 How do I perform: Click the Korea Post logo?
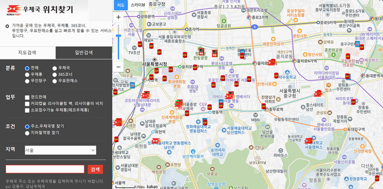click(14, 10)
